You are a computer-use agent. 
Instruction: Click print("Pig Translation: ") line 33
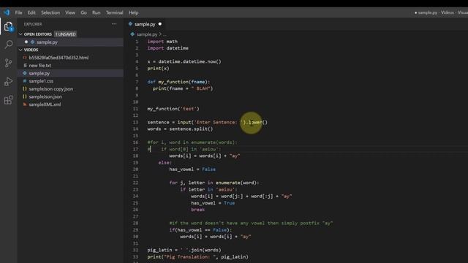(197, 256)
